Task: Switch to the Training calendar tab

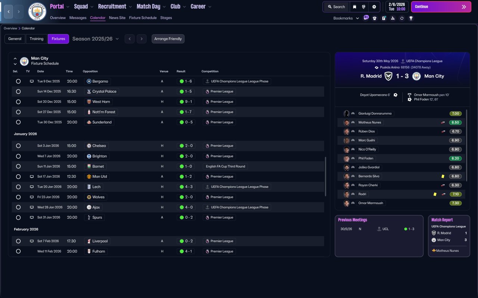Action: tap(37, 39)
